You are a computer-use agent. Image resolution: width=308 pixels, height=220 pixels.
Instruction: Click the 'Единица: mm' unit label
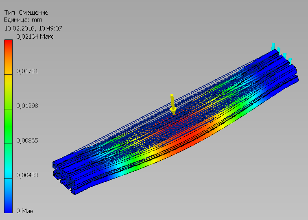point(23,20)
